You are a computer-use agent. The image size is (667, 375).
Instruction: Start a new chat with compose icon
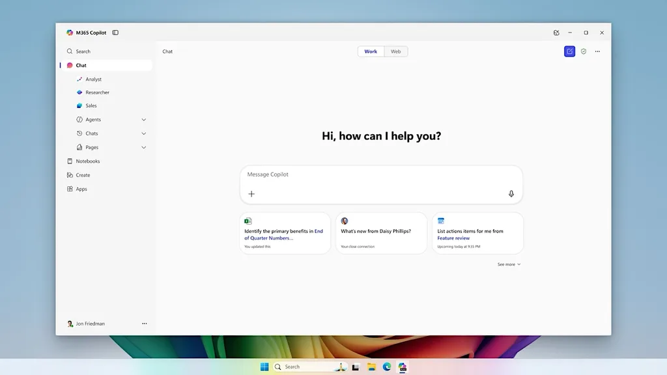tap(569, 51)
